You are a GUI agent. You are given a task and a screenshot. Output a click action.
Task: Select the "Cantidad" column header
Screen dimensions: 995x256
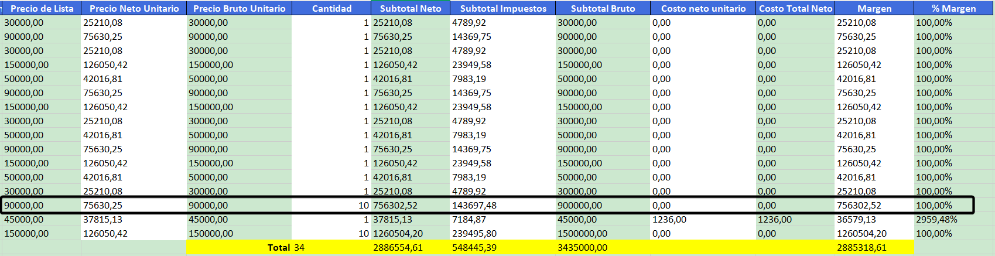(331, 8)
